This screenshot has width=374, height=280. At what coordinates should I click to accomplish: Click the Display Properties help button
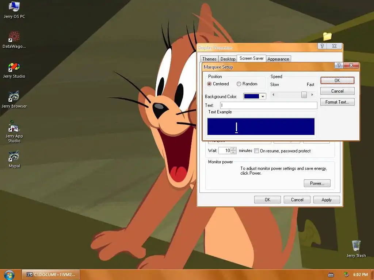pyautogui.click(x=322, y=46)
